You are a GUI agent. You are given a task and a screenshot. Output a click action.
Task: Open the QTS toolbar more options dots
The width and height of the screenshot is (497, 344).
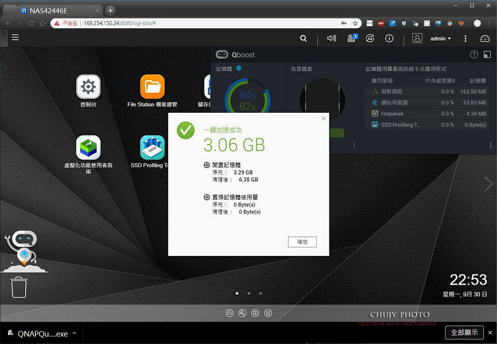click(x=465, y=38)
